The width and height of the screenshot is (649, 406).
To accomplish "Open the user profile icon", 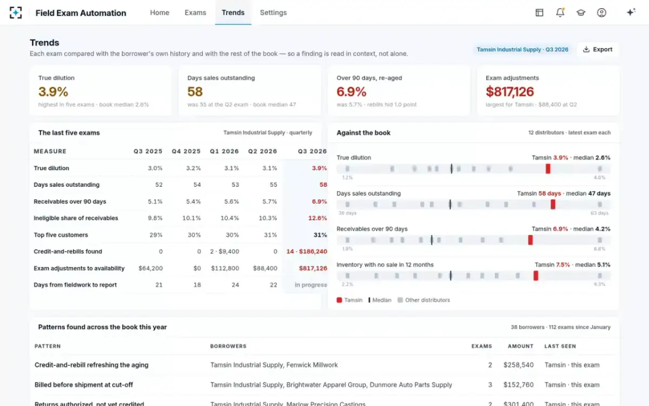I will coord(601,12).
